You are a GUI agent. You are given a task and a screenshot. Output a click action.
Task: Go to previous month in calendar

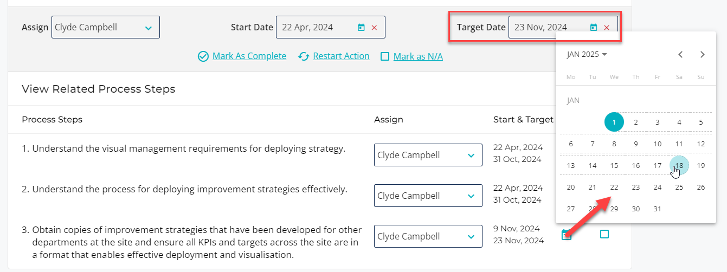(x=680, y=54)
